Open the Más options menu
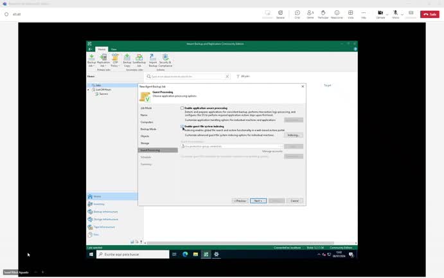The image size is (444, 278). point(363,14)
